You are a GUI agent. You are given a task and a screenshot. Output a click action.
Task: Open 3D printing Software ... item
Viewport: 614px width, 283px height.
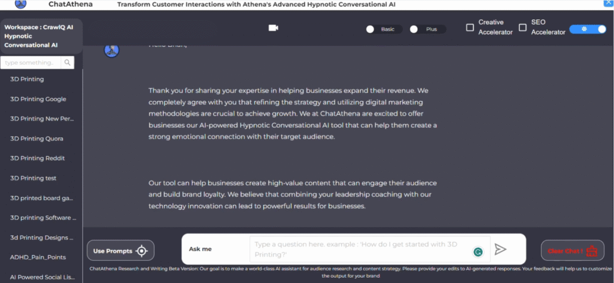(43, 218)
